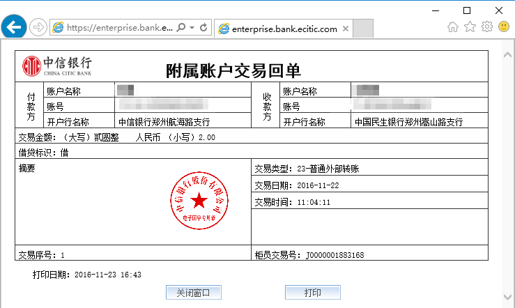
Task: Maximize the browser window
Action: [x=467, y=10]
